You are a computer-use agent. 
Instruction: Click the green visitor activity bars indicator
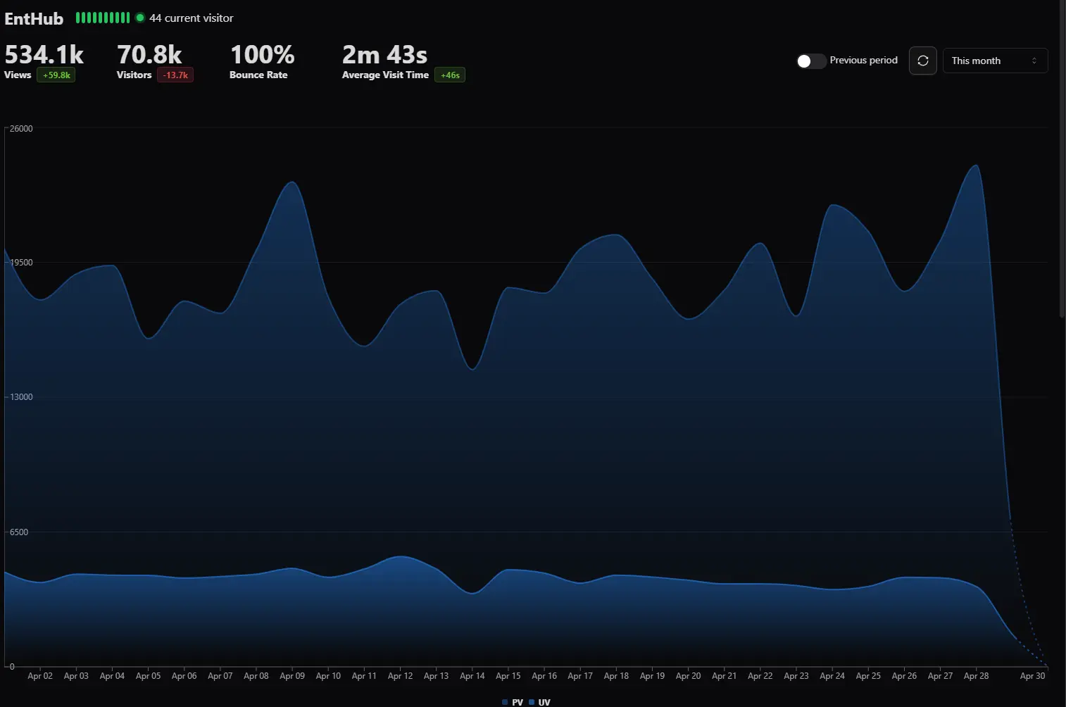pyautogui.click(x=103, y=18)
